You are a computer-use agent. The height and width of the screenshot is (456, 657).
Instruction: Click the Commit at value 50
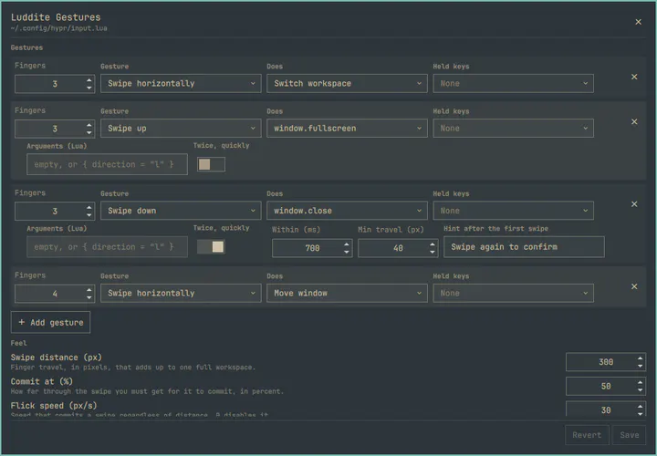tap(606, 386)
